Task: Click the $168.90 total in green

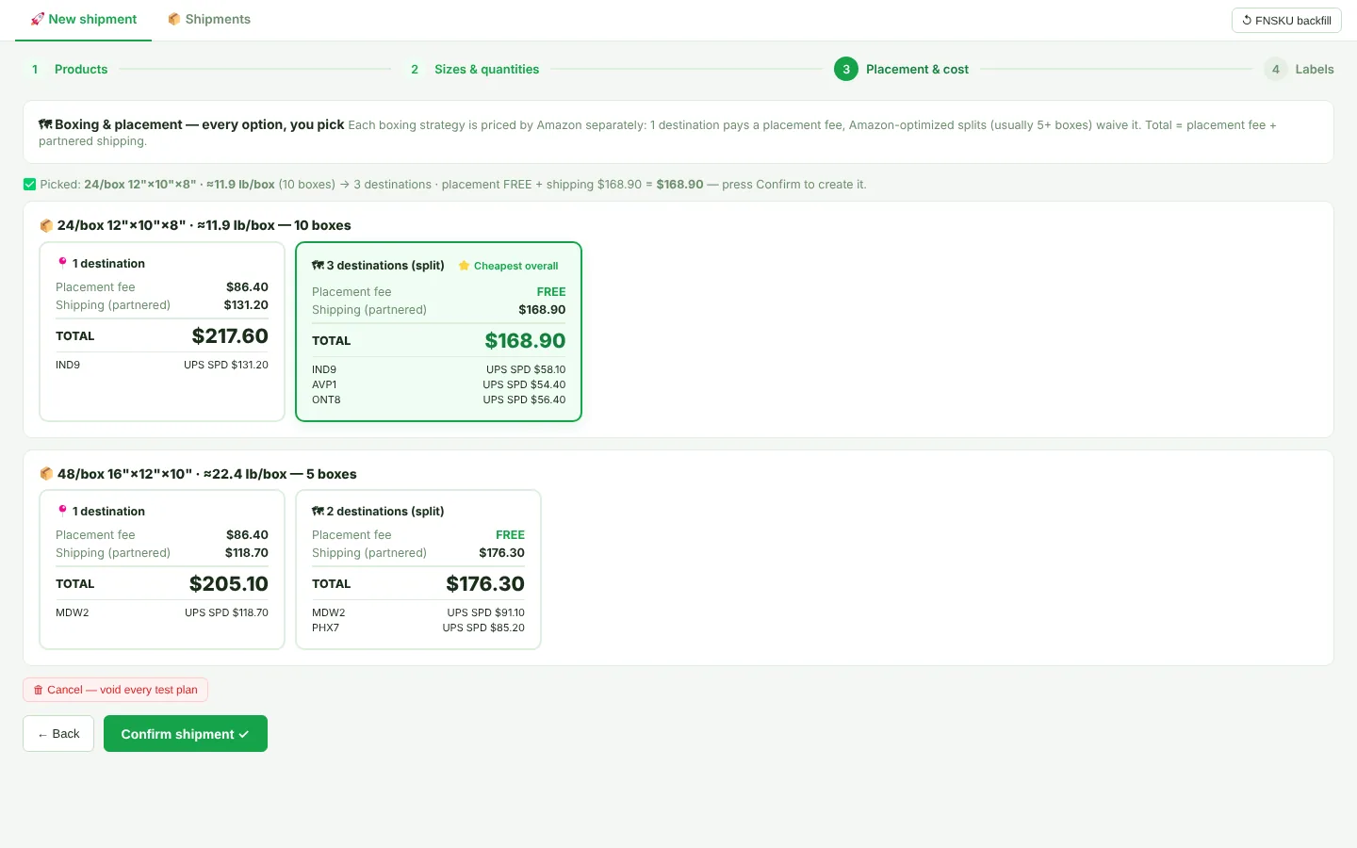Action: (x=525, y=341)
